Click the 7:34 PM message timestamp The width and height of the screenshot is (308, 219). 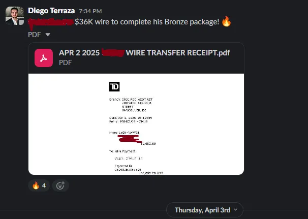click(90, 11)
